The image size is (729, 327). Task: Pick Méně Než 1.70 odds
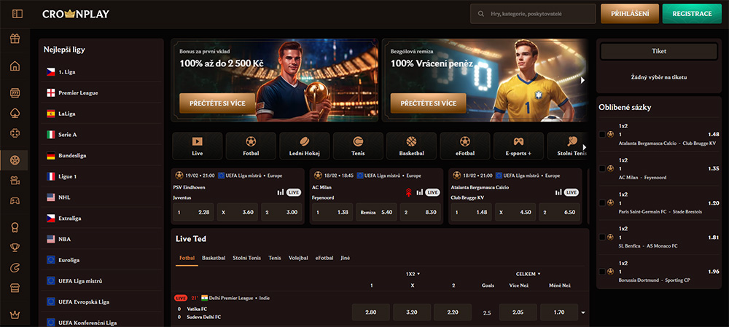click(x=559, y=312)
